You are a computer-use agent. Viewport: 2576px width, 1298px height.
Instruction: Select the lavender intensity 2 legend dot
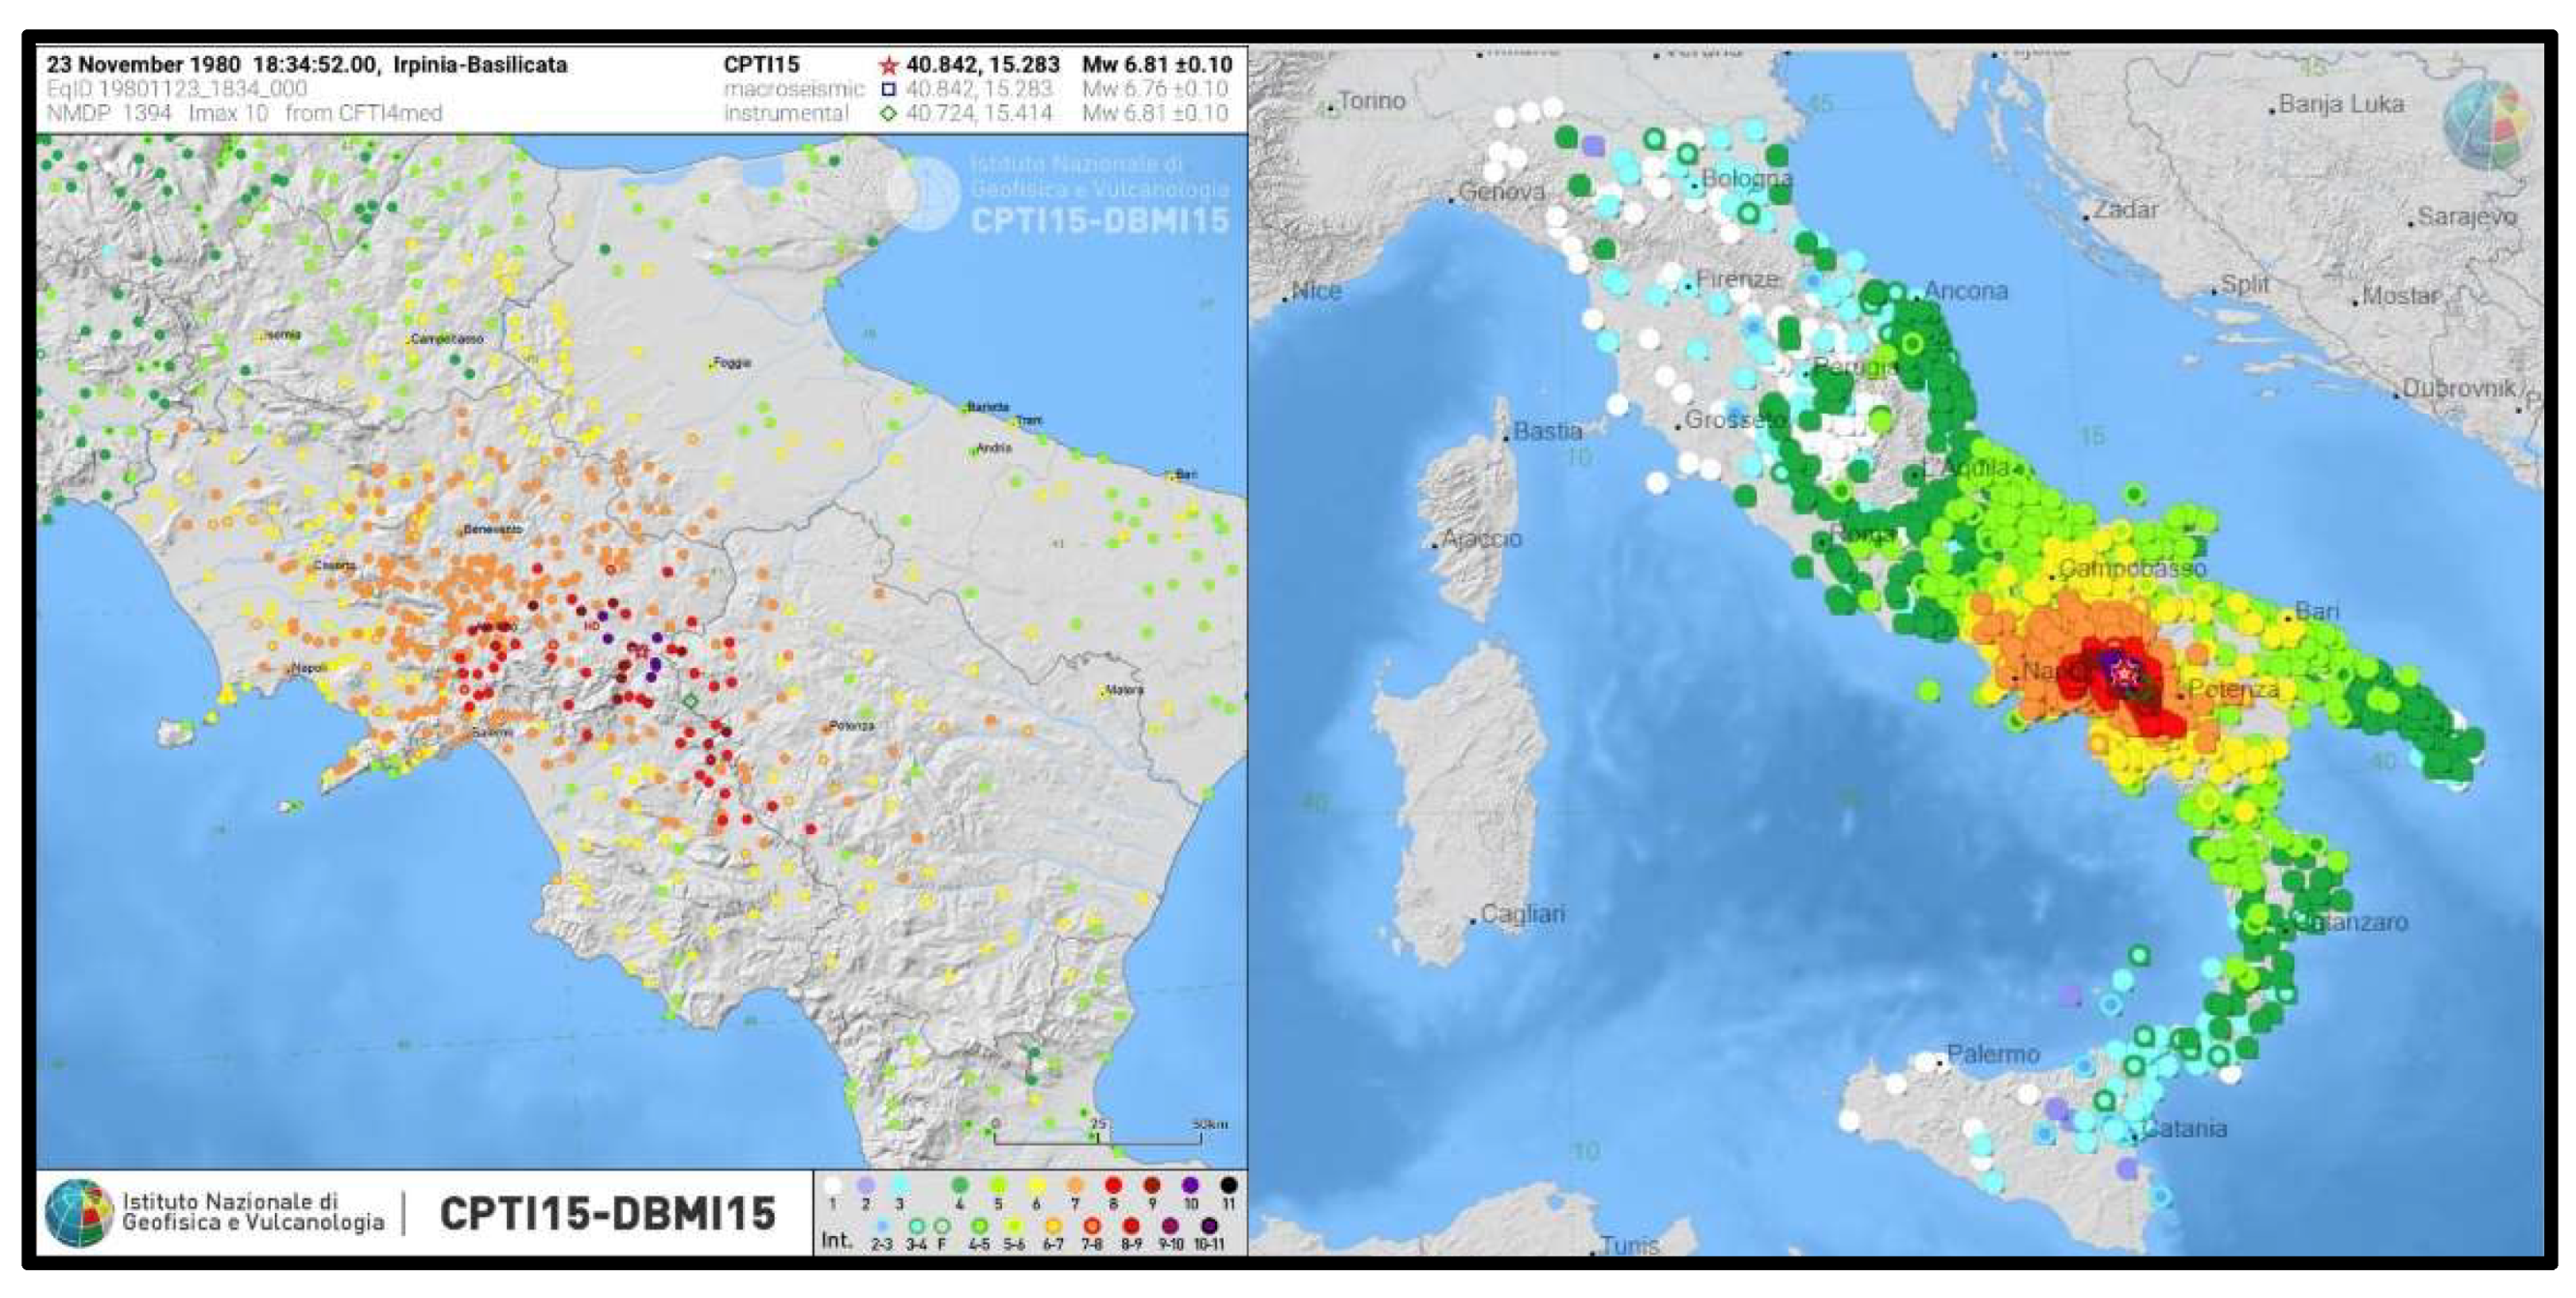tap(866, 1186)
